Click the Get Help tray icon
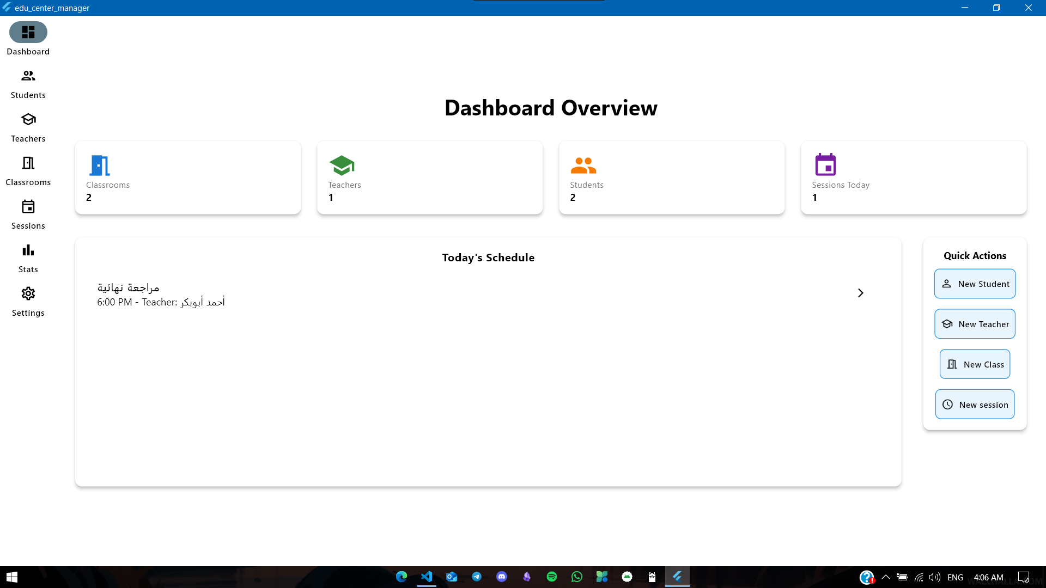The height and width of the screenshot is (588, 1046). (x=867, y=577)
